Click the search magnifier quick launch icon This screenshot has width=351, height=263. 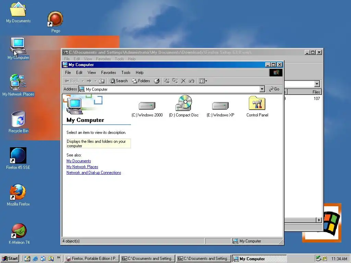(x=51, y=259)
